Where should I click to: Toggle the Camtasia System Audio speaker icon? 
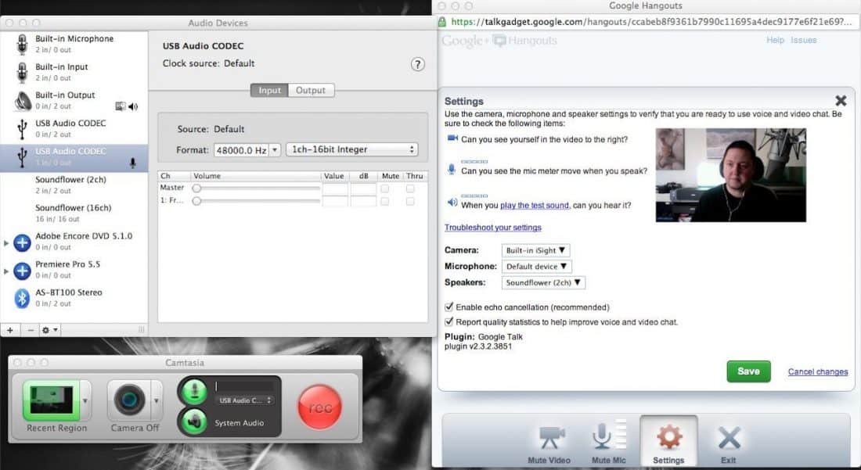(193, 422)
